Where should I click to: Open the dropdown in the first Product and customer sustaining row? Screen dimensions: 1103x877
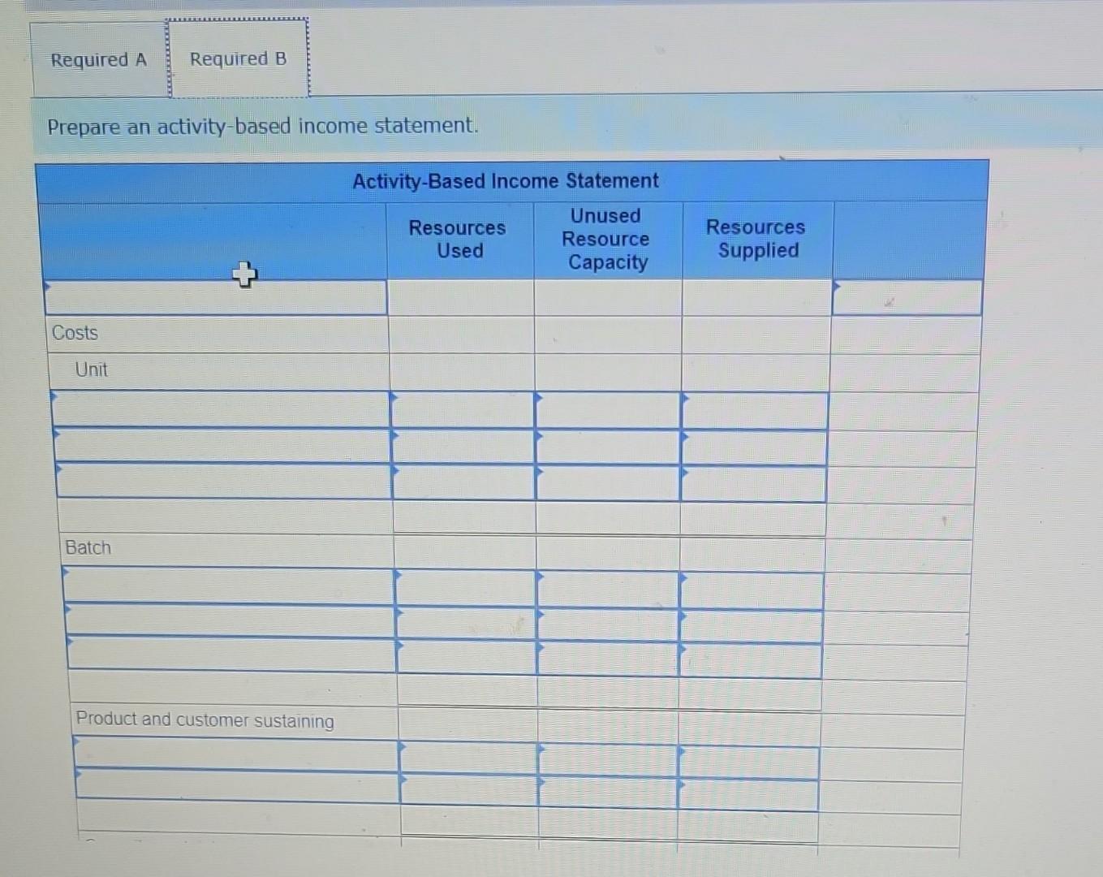[x=235, y=757]
